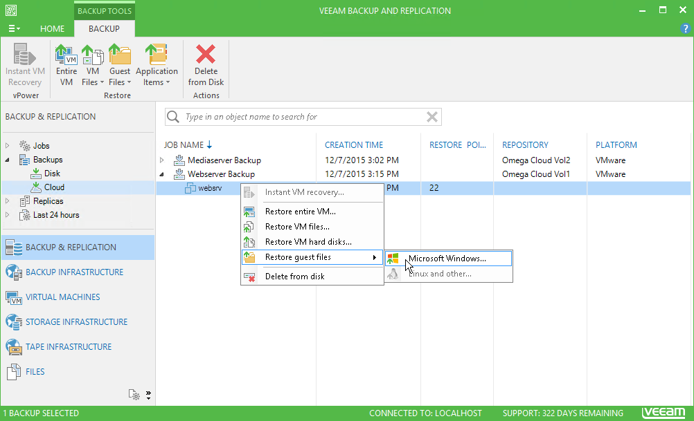The image size is (694, 421).
Task: Sort by Platform column header
Action: [x=616, y=145]
